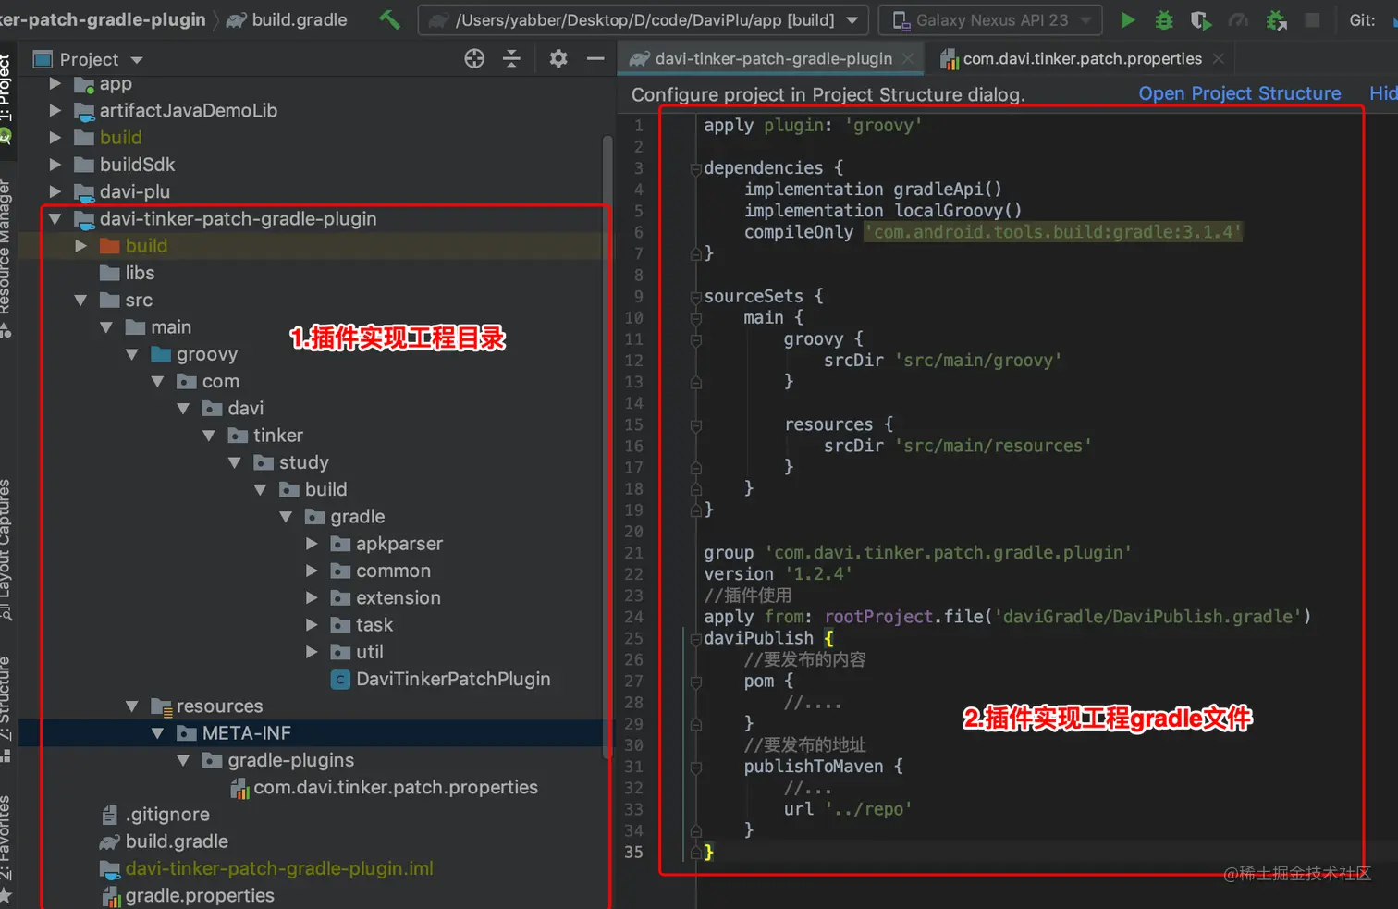Image resolution: width=1398 pixels, height=909 pixels.
Task: Select the .gitignore file in the tree
Action: (167, 815)
